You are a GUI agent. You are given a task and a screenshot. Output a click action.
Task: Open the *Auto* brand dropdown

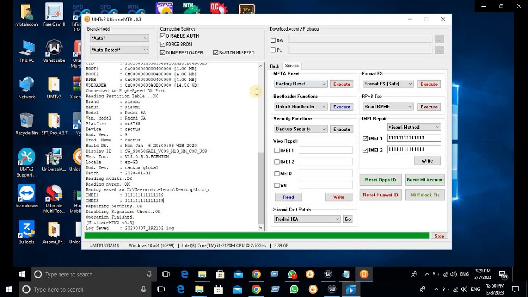[120, 38]
